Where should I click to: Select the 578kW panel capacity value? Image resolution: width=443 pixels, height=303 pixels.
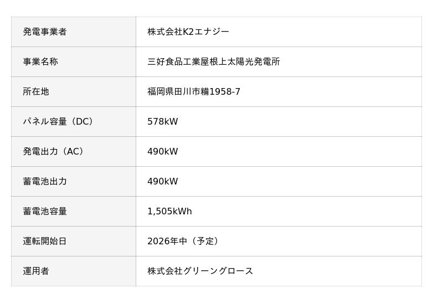coord(163,121)
